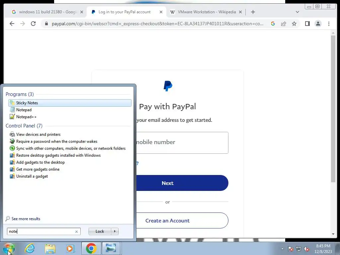
Task: Close the windows 11 build Google tab
Action: [82, 12]
